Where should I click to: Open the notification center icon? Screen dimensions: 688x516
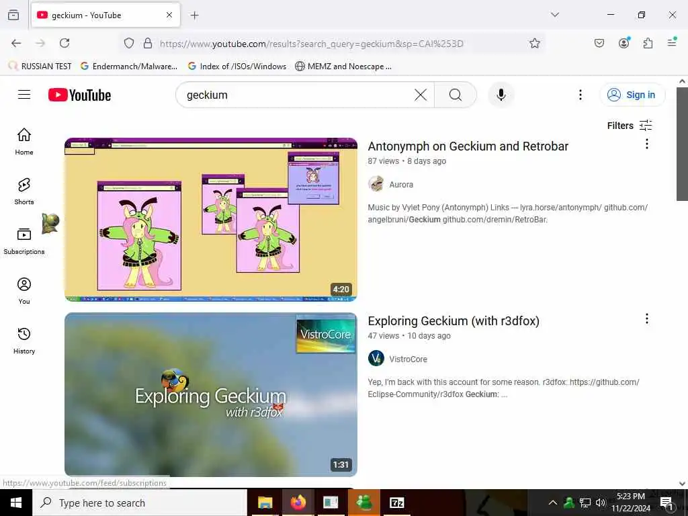coord(667,503)
